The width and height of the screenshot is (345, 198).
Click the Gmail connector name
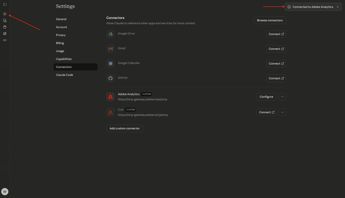click(x=121, y=48)
